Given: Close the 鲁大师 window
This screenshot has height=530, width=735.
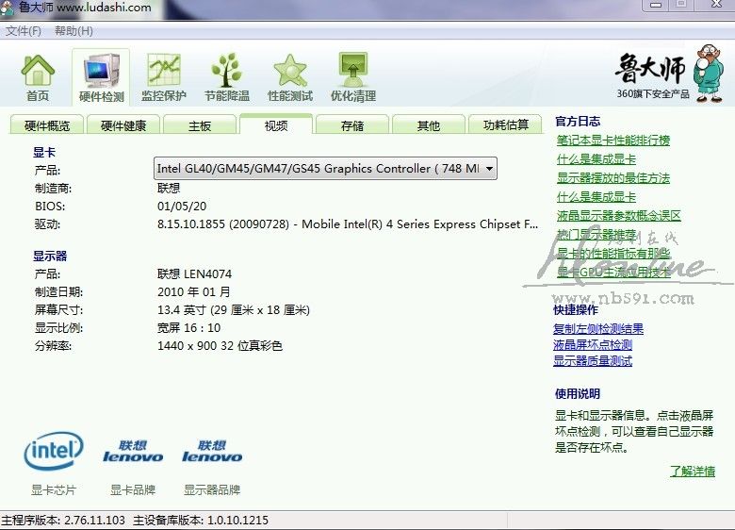Looking at the screenshot, I should 716,5.
